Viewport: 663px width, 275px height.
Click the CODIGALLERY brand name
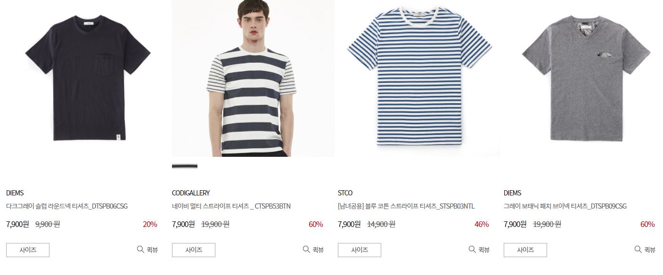[191, 193]
